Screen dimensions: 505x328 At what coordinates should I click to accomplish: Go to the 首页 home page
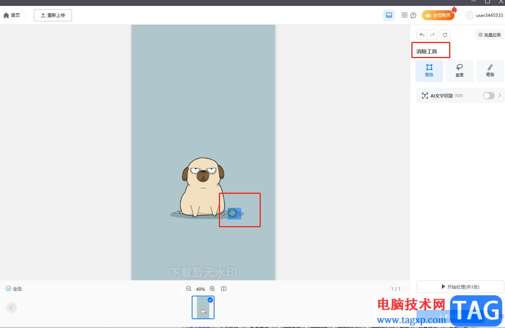11,15
